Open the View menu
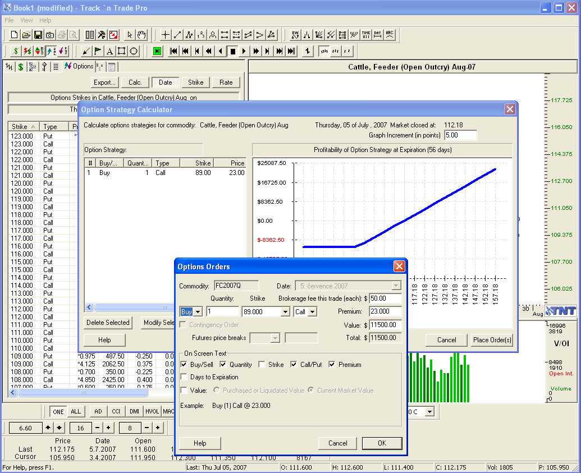Viewport: 581px width, 473px height. click(x=26, y=20)
